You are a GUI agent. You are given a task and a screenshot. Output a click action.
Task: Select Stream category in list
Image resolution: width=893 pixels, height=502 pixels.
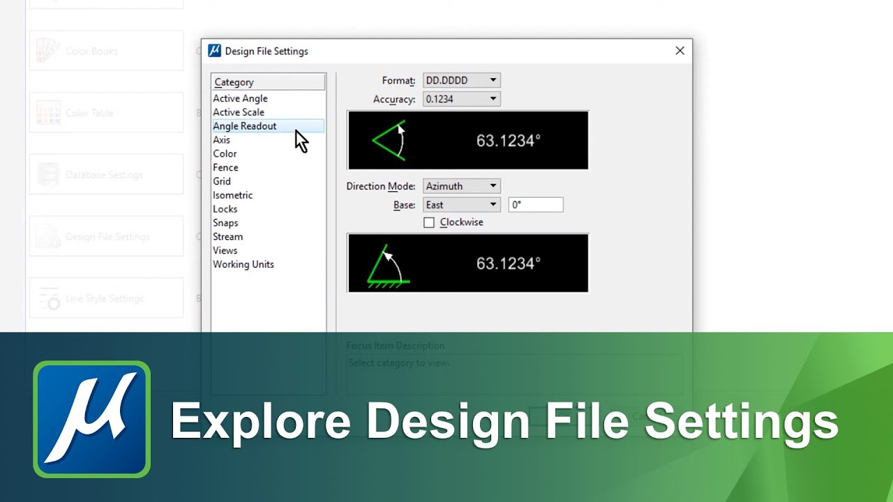pyautogui.click(x=268, y=237)
